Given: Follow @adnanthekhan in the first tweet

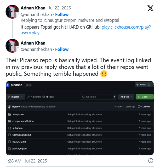Looking at the screenshot, I should click(x=62, y=14).
